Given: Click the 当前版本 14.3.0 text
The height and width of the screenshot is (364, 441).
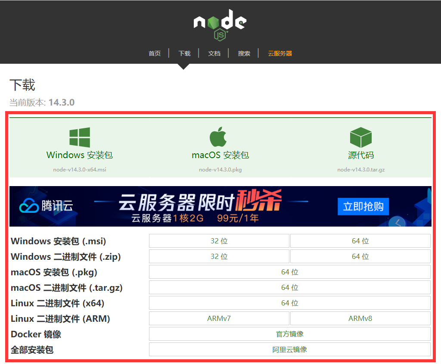Looking at the screenshot, I should [x=42, y=103].
